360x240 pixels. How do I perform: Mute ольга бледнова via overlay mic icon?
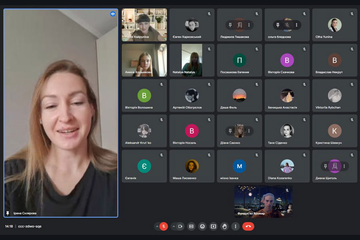pyautogui.click(x=287, y=25)
